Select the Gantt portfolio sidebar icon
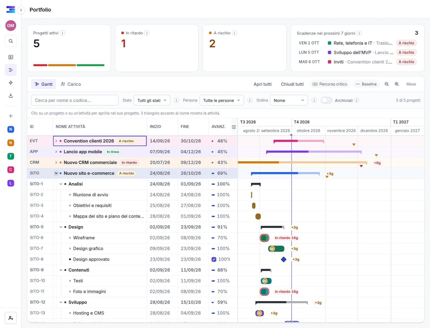The image size is (430, 328). click(11, 70)
